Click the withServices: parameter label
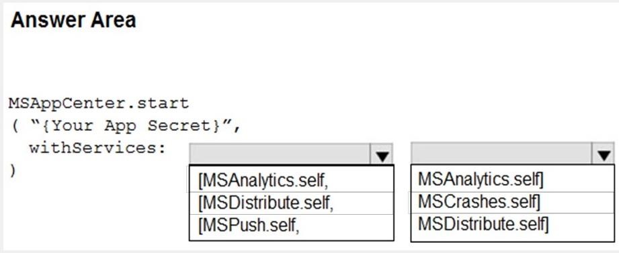619x253 pixels. (98, 148)
